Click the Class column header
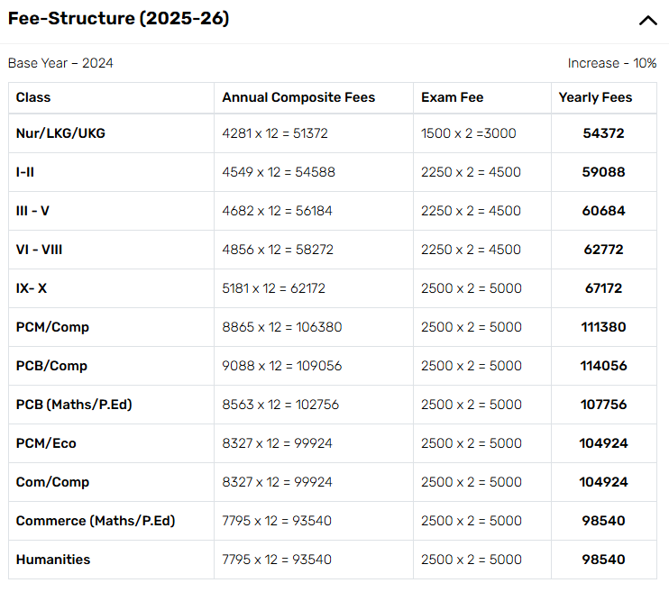 pos(33,97)
